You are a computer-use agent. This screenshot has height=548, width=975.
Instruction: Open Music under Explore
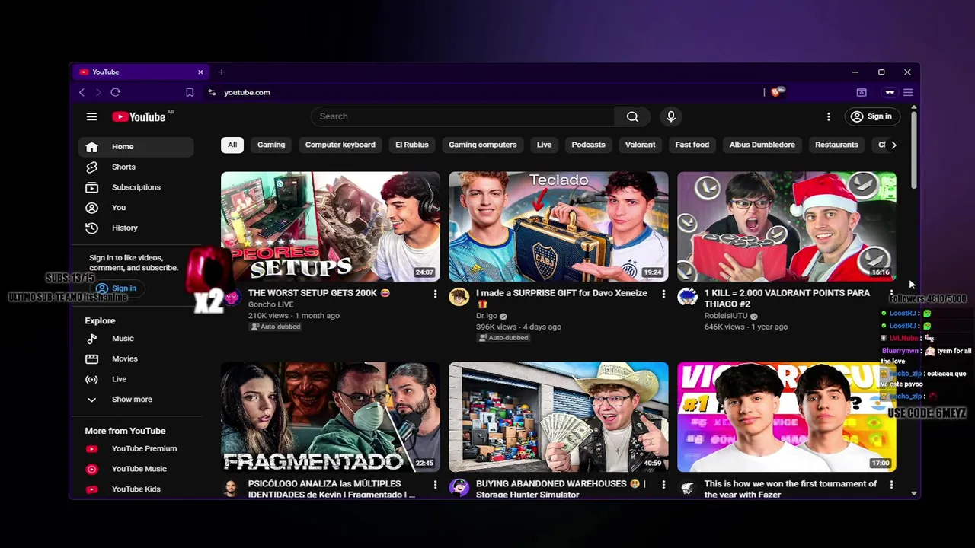pos(136,339)
